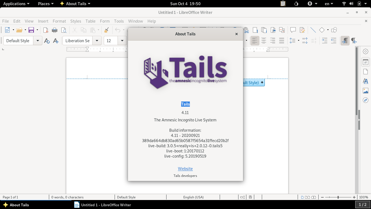Insert a comment using the speech bubble icon
371x209 pixels.
coord(293,30)
